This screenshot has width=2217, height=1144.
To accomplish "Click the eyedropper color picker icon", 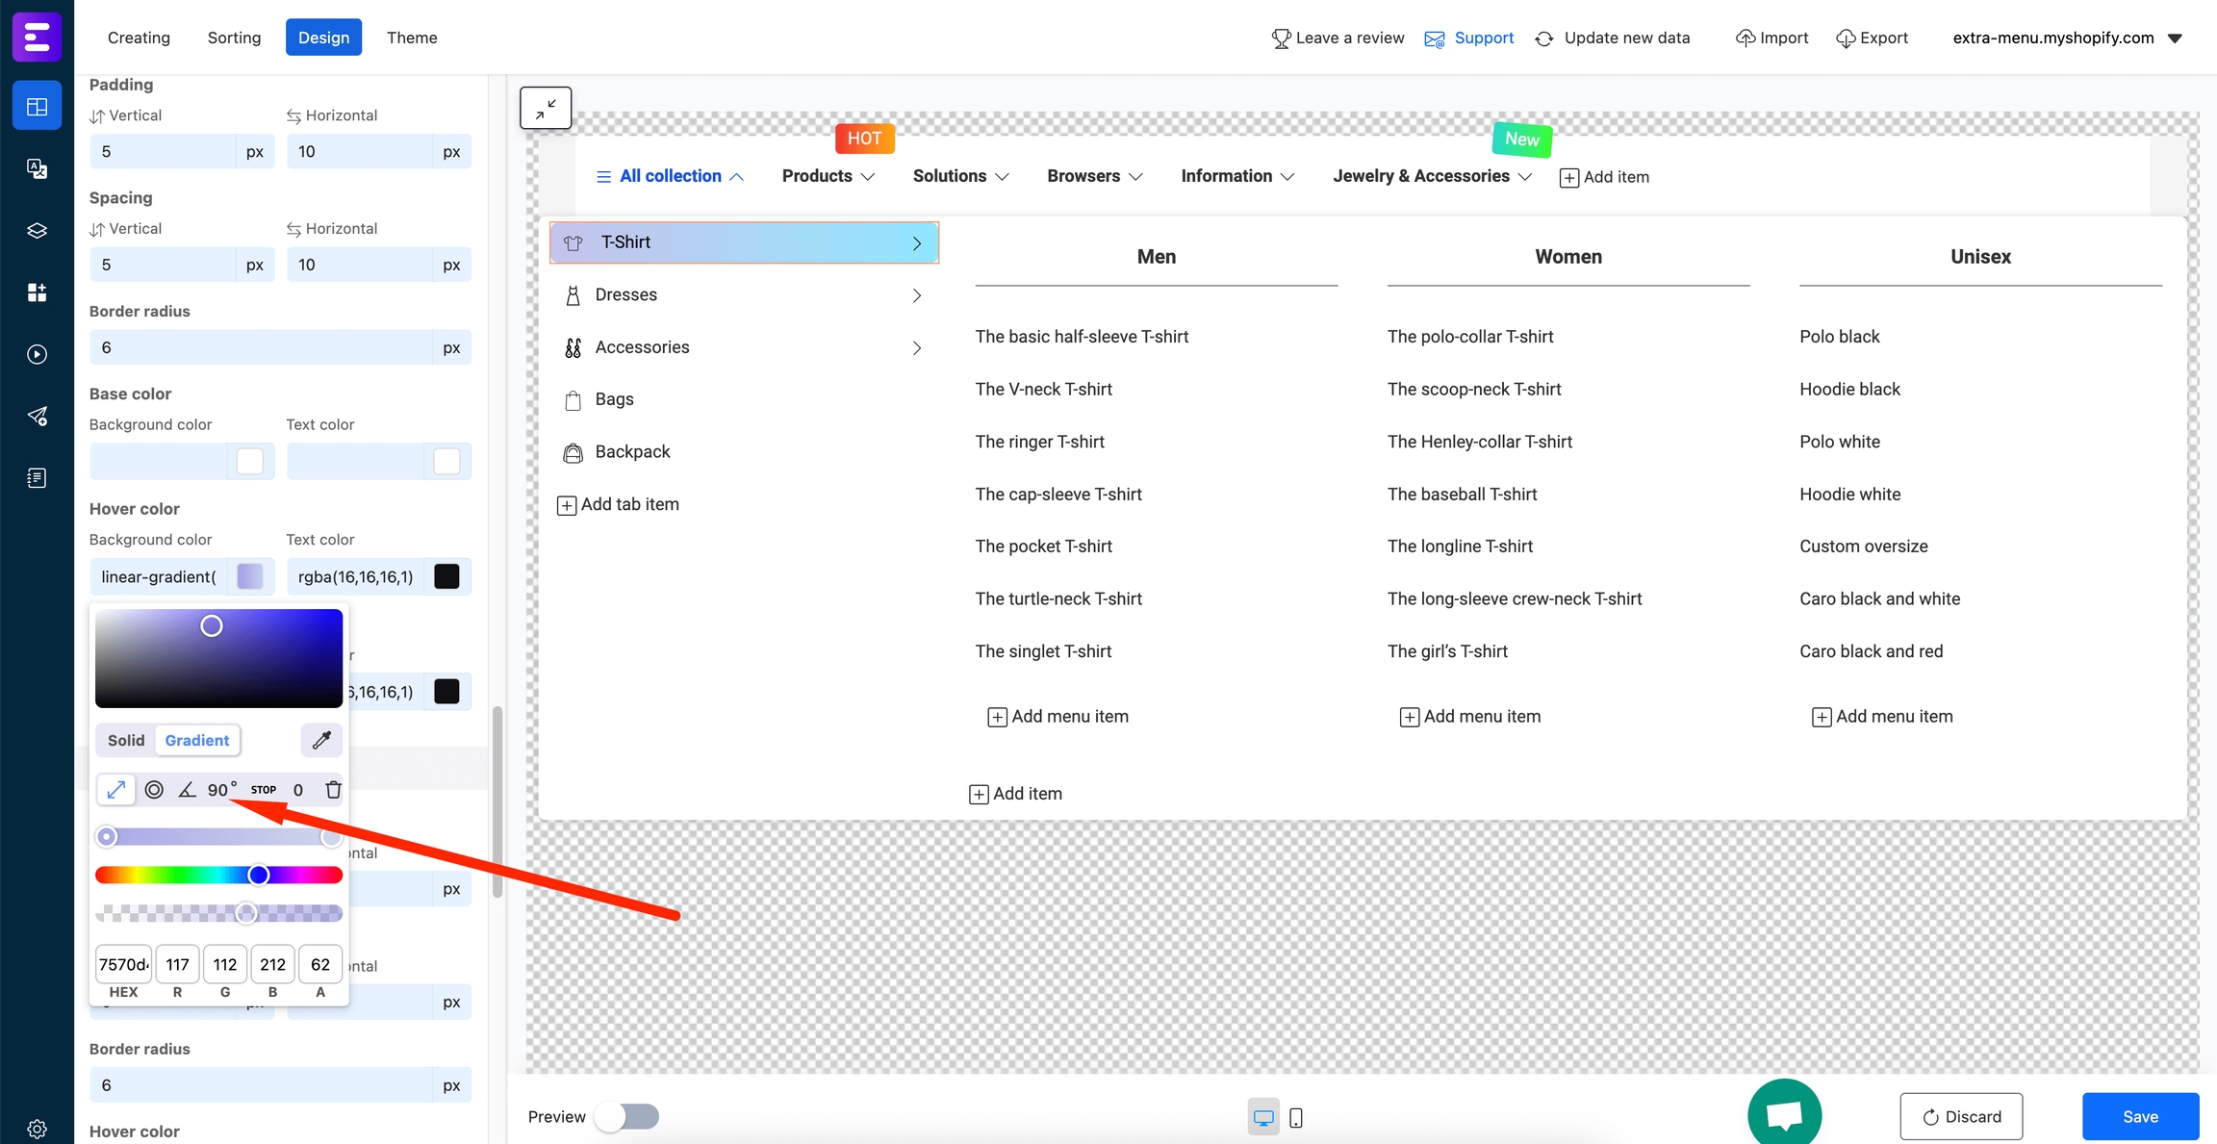I will 321,740.
